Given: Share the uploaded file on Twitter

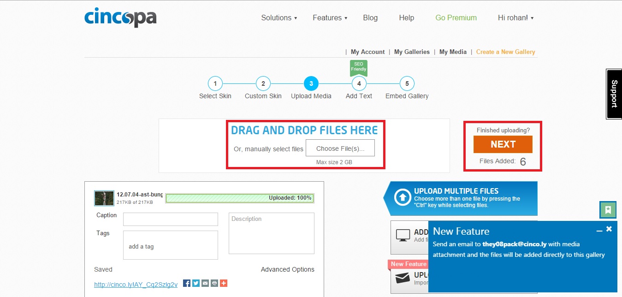Looking at the screenshot, I should click(x=196, y=283).
